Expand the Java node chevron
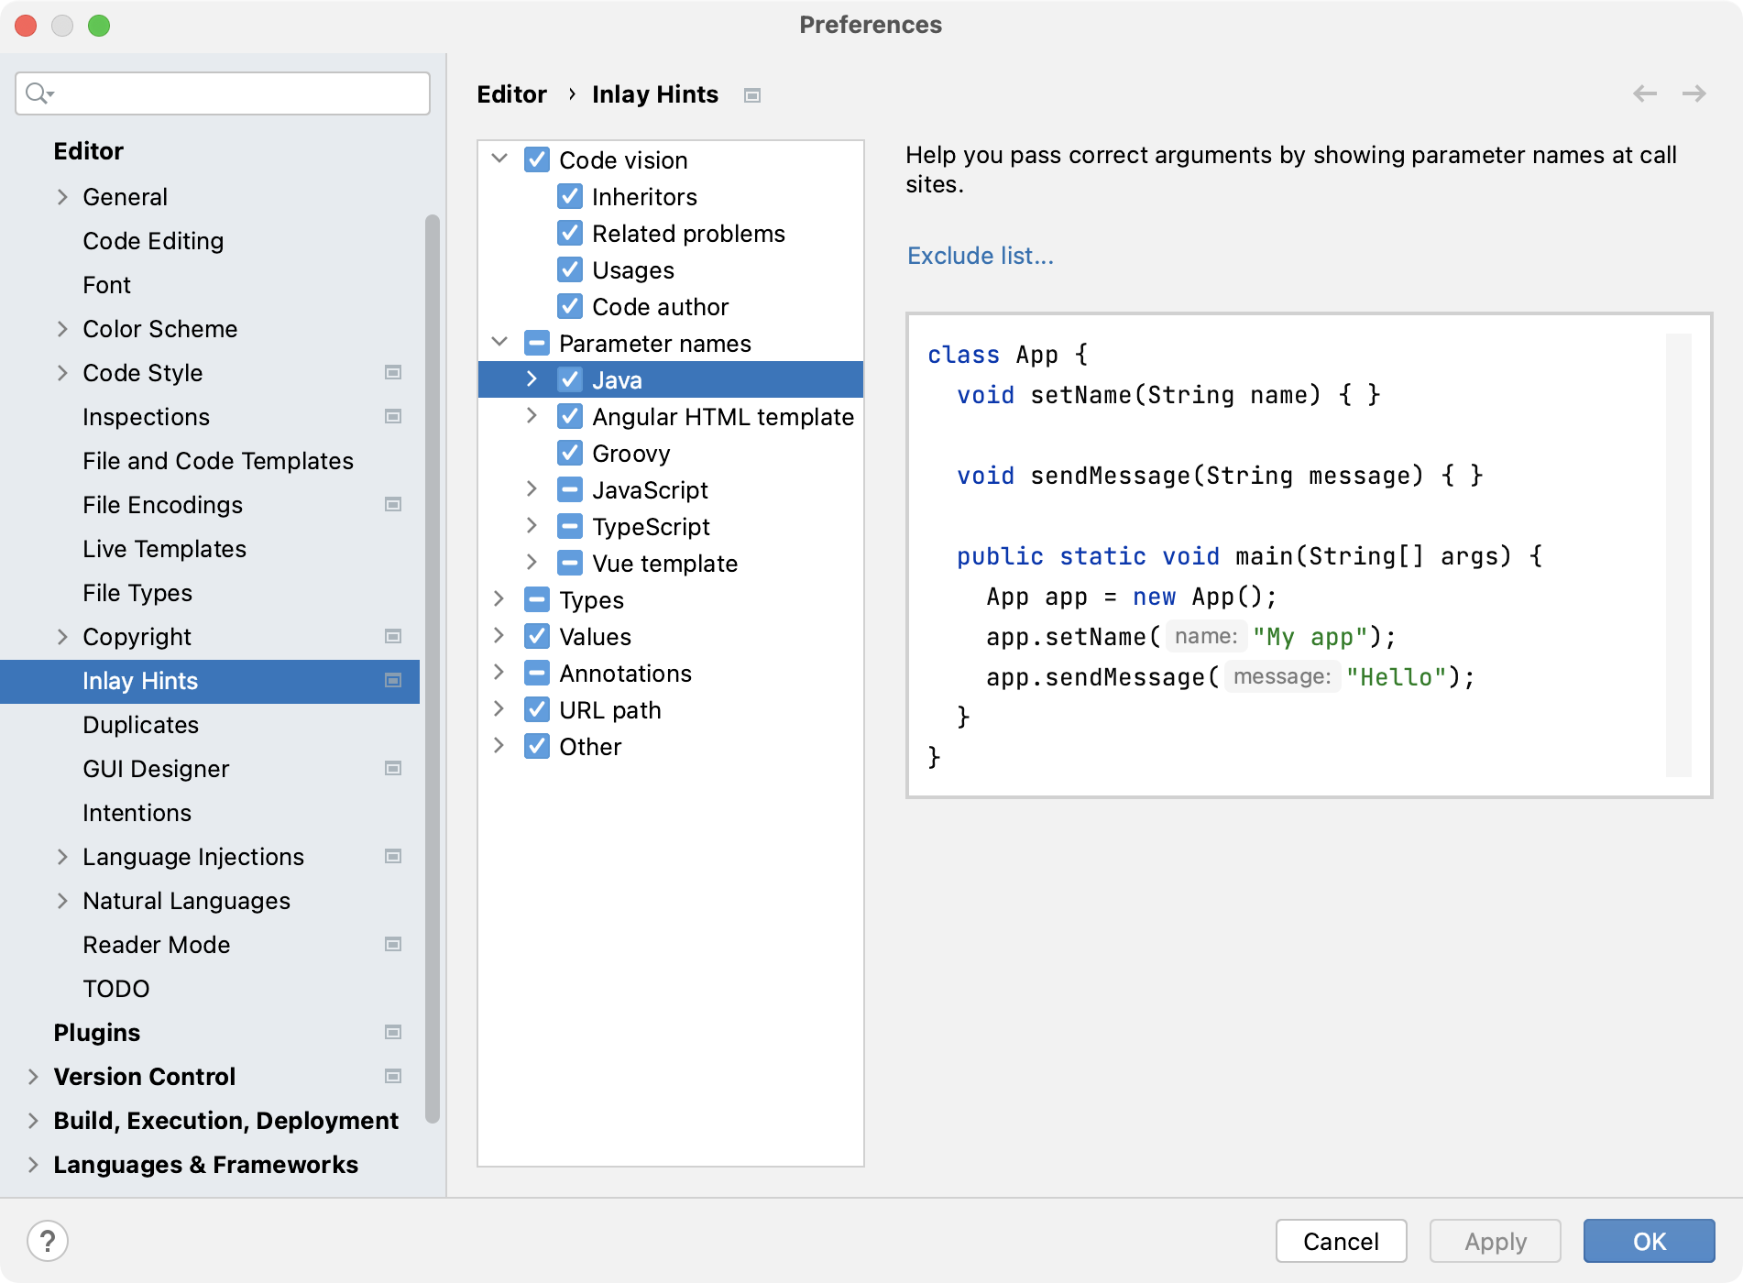 pyautogui.click(x=532, y=378)
